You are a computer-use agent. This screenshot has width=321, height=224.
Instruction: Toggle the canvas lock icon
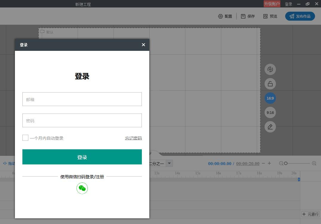tap(270, 84)
